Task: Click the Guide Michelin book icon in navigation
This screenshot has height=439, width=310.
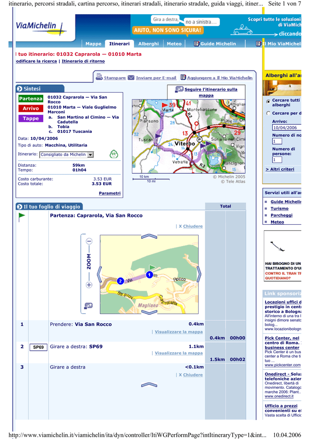Action: pos(197,44)
